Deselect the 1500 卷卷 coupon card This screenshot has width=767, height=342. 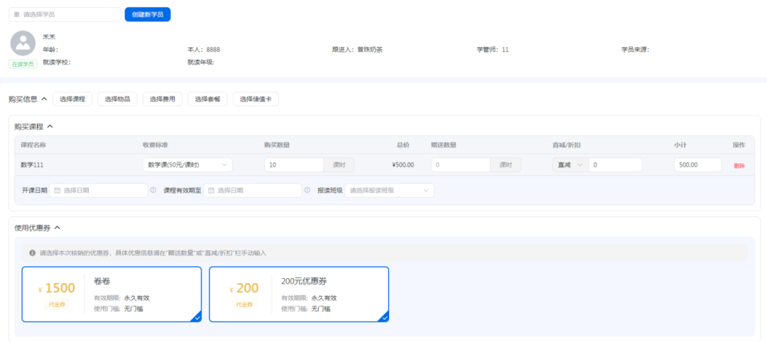coord(111,294)
